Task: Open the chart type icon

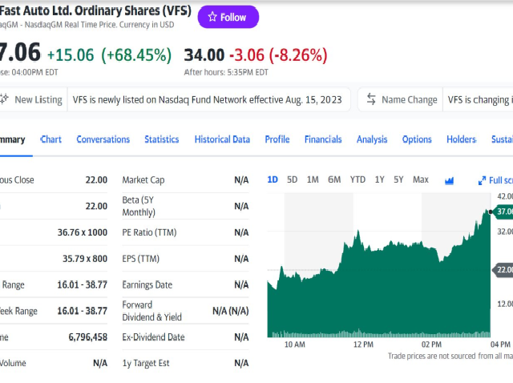Action: pos(449,180)
